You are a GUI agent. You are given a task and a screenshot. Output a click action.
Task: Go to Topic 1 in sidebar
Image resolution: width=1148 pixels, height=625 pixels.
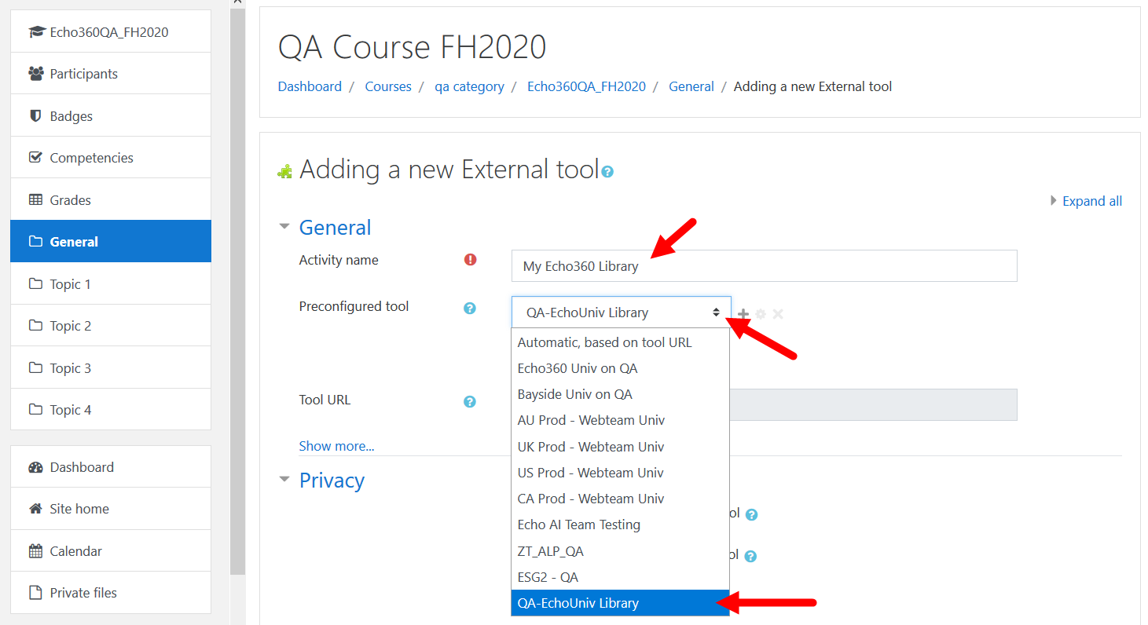111,283
